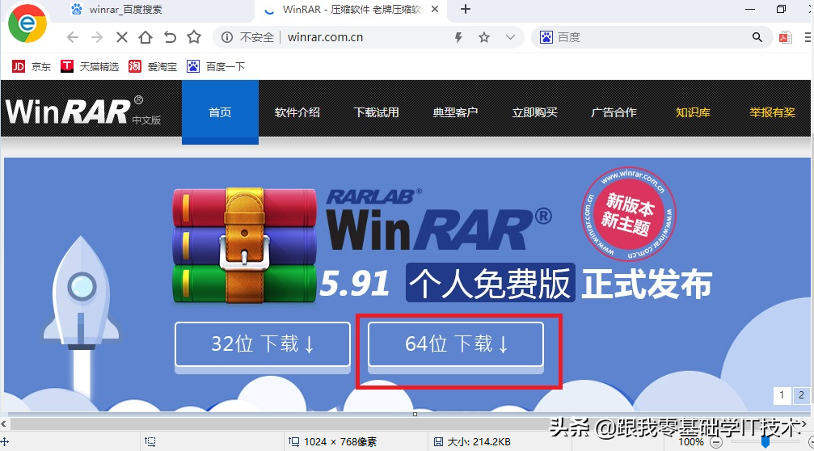Go back with the left arrow
The height and width of the screenshot is (451, 814).
tap(73, 37)
